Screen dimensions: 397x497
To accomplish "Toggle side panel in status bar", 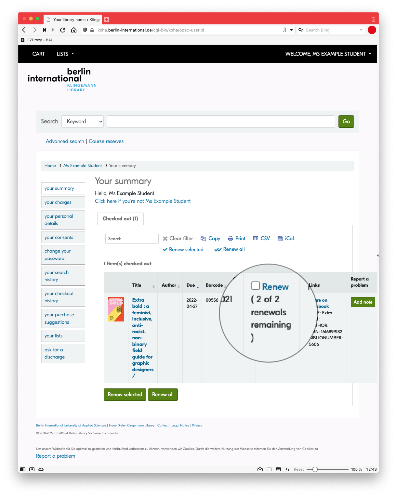I will [23, 469].
